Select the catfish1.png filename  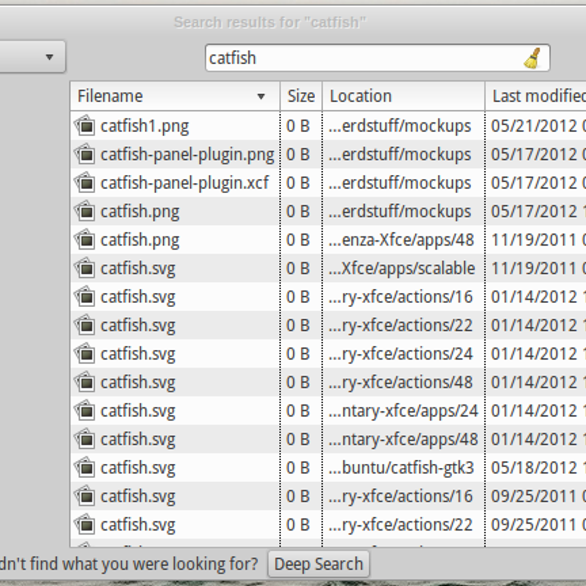point(145,127)
